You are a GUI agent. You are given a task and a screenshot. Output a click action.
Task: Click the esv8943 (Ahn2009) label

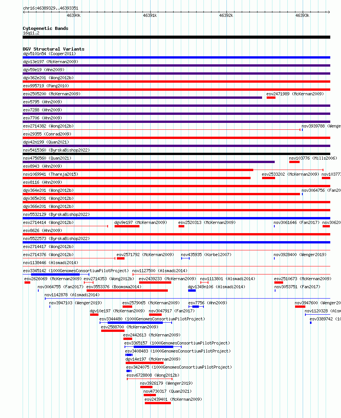coord(43,166)
